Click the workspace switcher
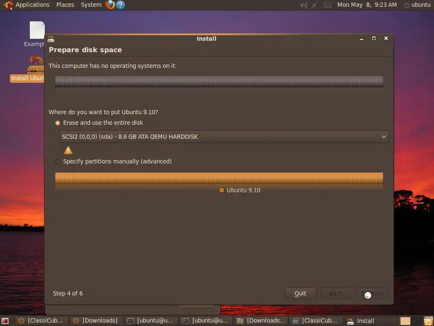Image resolution: width=434 pixels, height=326 pixels. click(406, 321)
